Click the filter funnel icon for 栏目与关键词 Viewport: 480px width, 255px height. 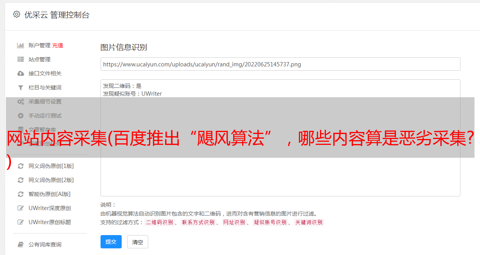coord(21,87)
